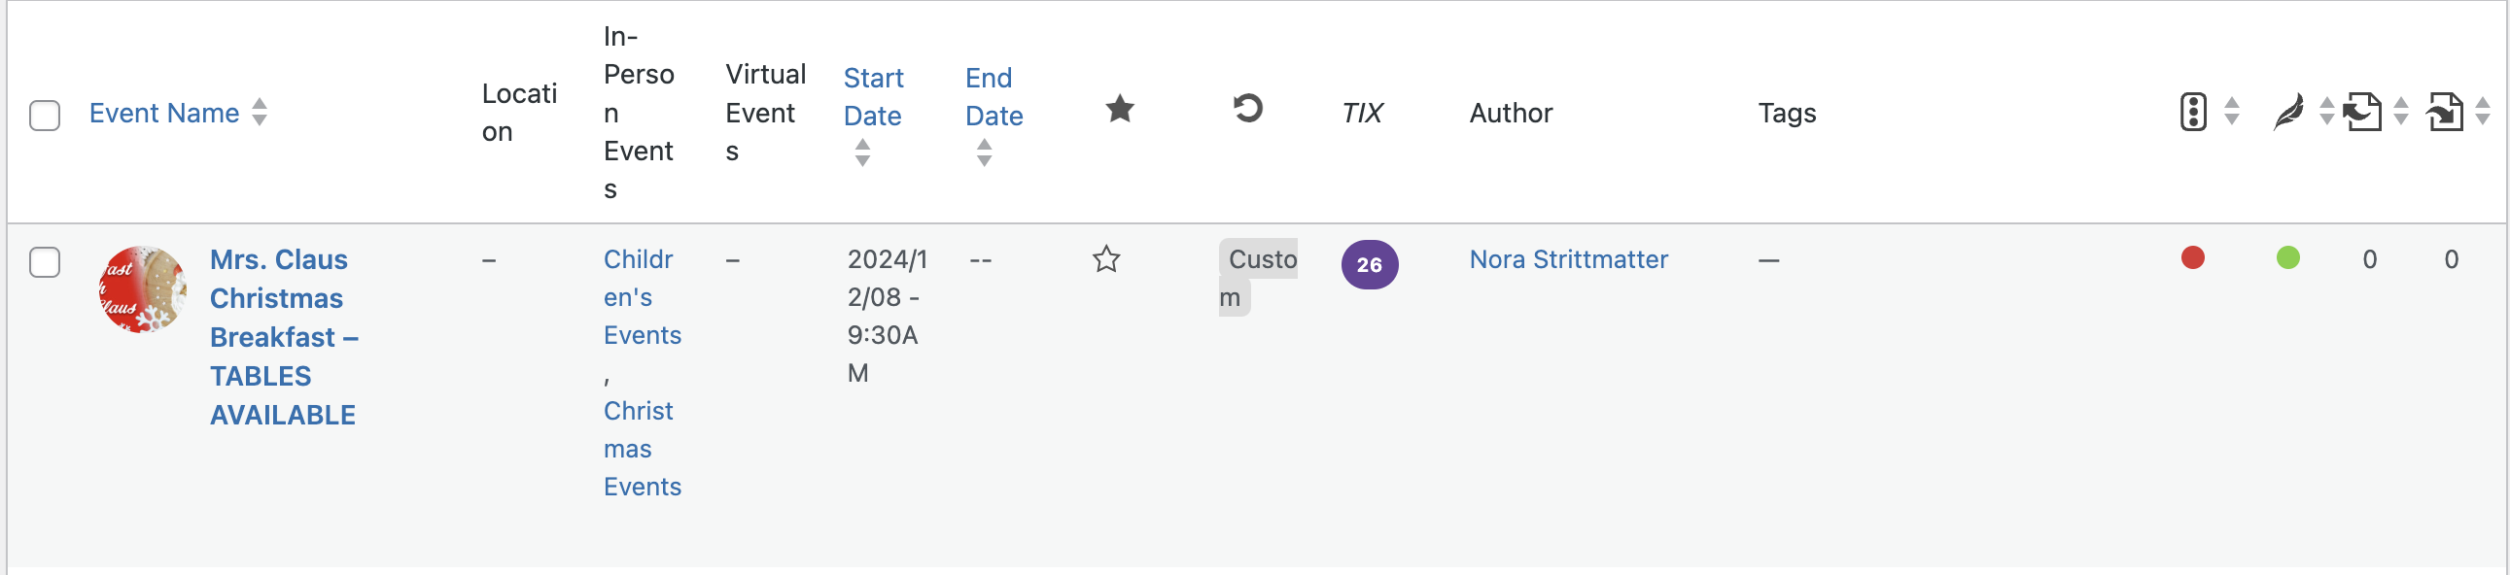This screenshot has height=575, width=2510.
Task: Click the TIX column header
Action: click(x=1362, y=114)
